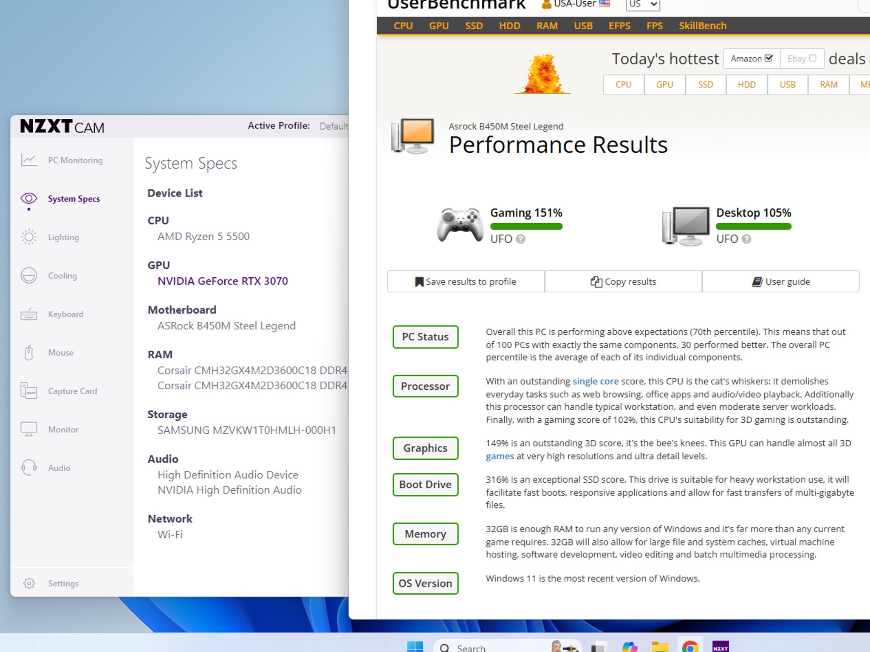This screenshot has height=652, width=870.
Task: Open the Capture Card section icon
Action: [29, 391]
